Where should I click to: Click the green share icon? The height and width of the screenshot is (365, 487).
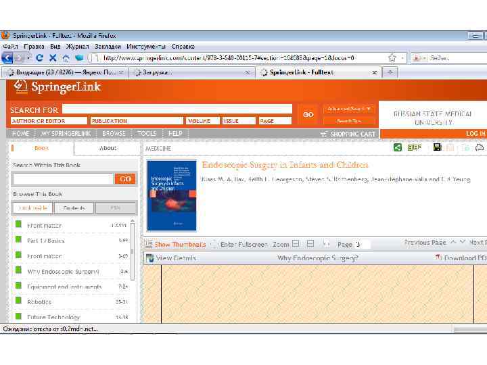398,147
